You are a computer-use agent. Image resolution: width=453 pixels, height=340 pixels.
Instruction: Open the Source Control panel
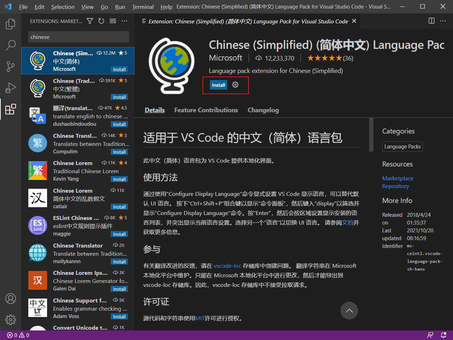[10, 67]
